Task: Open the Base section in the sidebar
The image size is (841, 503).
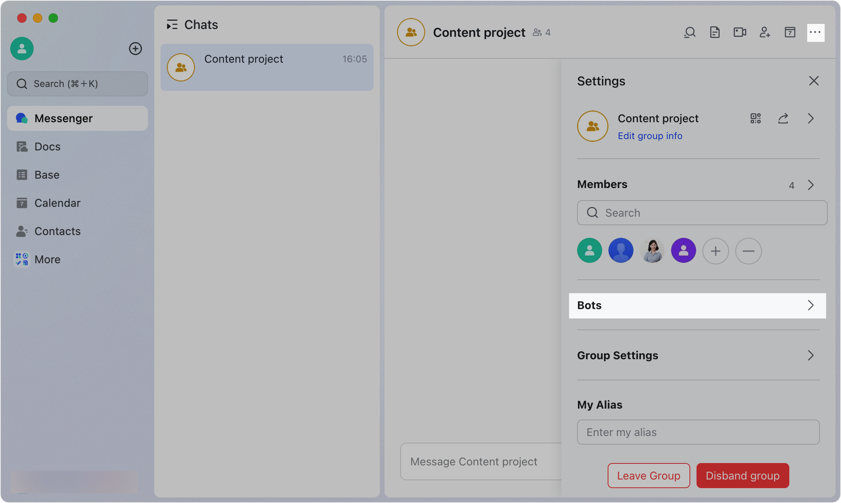Action: (47, 175)
